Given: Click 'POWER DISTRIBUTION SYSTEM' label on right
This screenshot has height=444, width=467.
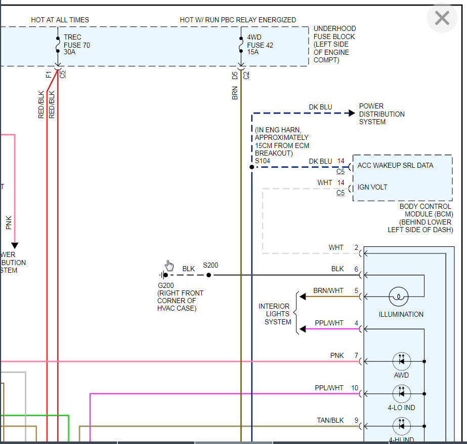Looking at the screenshot, I should pyautogui.click(x=381, y=114).
